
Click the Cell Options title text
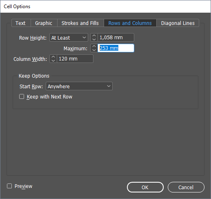[x=17, y=7]
